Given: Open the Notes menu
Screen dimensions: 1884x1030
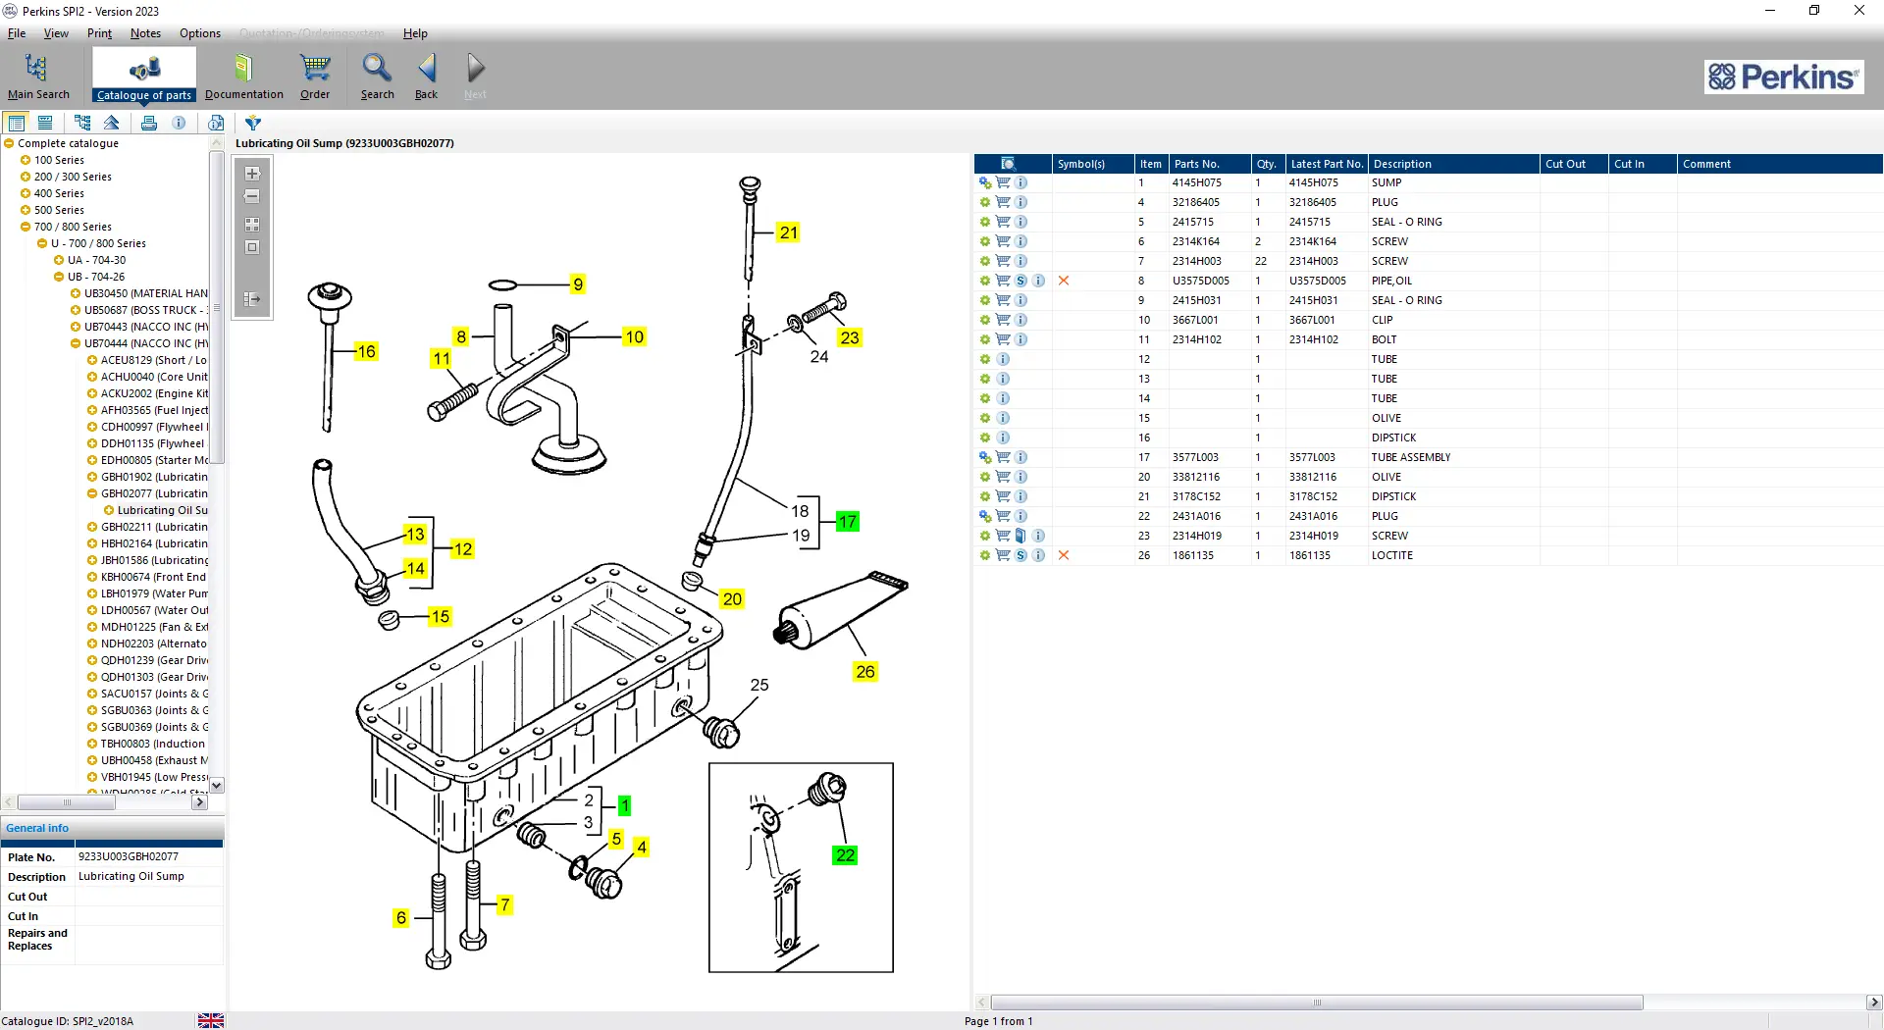Looking at the screenshot, I should tap(145, 33).
